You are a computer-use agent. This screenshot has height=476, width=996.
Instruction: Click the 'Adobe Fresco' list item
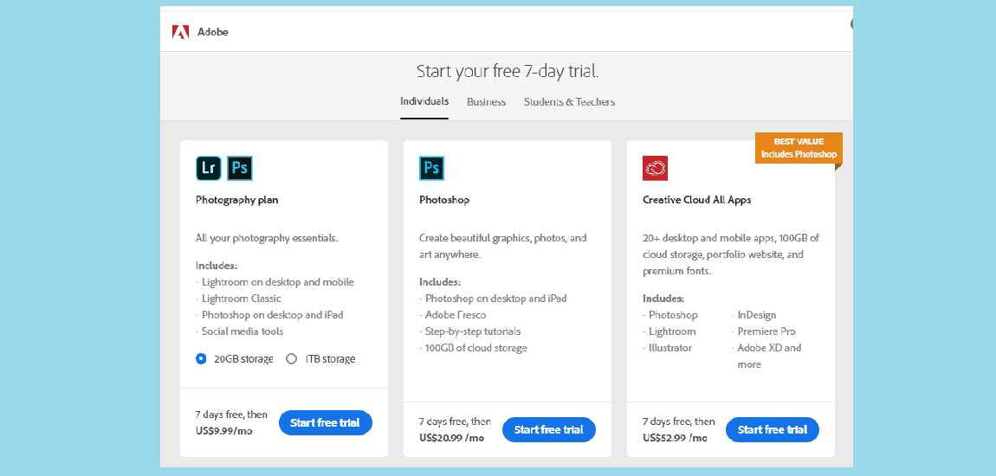point(455,315)
